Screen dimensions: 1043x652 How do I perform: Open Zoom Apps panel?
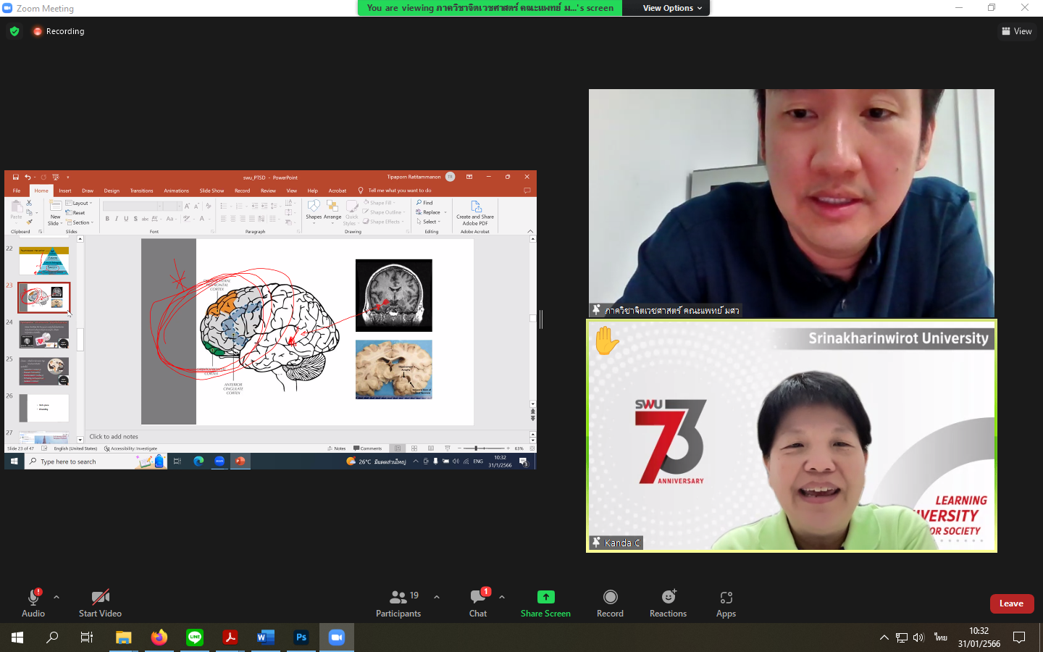click(x=726, y=598)
